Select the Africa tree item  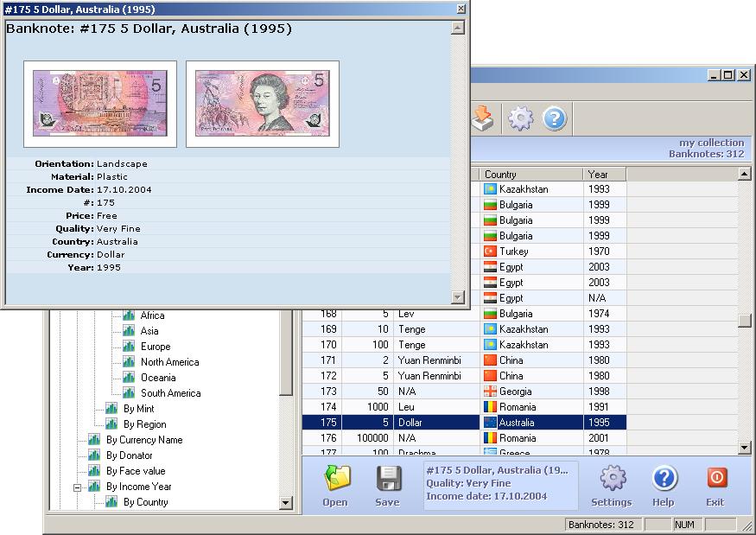152,315
